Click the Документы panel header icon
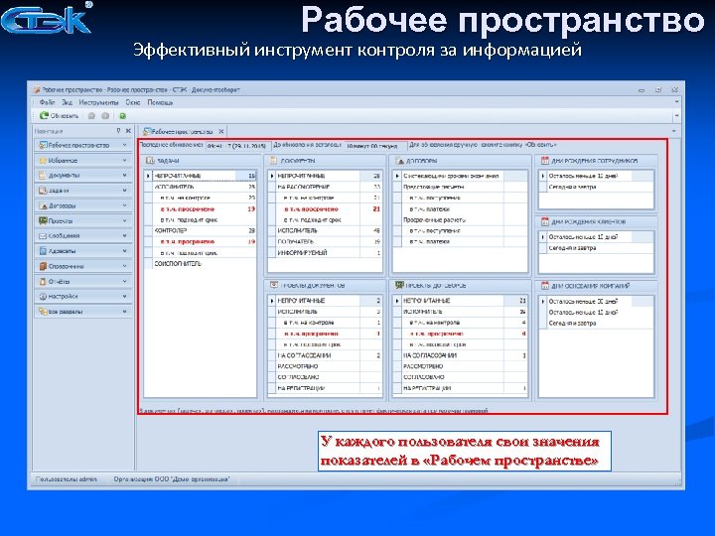715x536 pixels. tap(274, 161)
